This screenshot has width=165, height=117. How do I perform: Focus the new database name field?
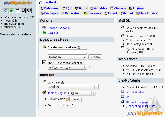coord(67,52)
